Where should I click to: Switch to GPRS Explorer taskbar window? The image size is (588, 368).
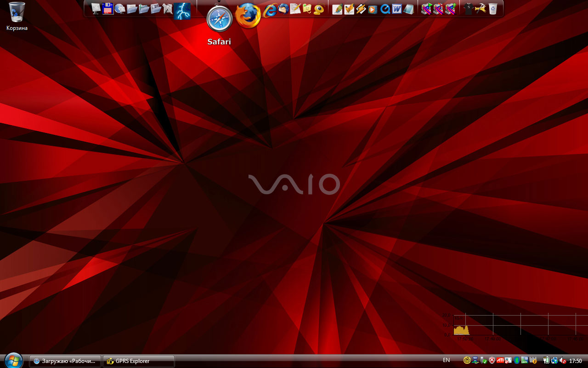138,361
